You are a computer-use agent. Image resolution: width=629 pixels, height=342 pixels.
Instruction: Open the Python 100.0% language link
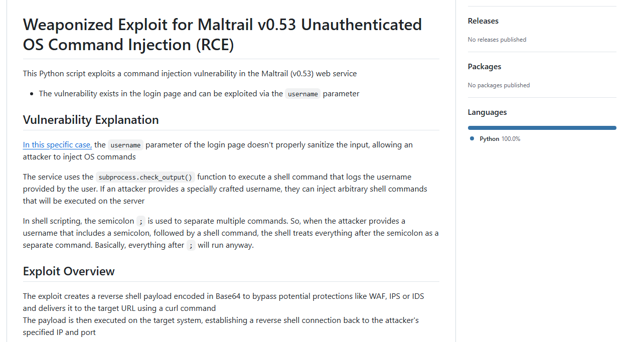(500, 139)
